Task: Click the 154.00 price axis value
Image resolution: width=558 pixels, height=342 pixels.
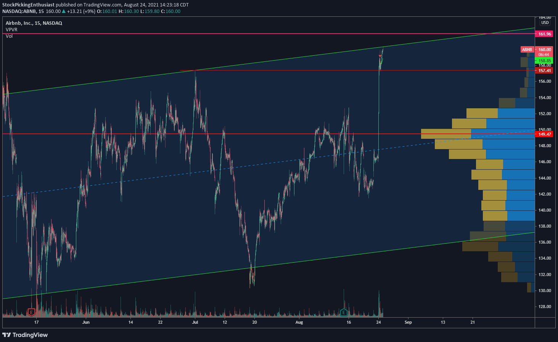Action: pos(545,98)
